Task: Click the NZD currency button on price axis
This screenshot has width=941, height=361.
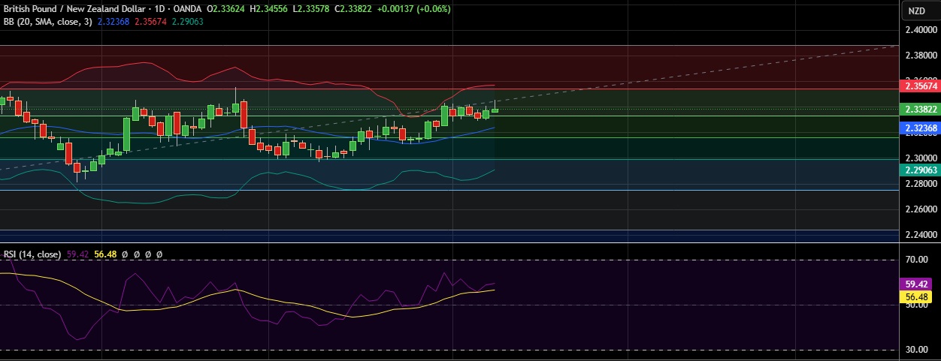Action: [x=916, y=11]
